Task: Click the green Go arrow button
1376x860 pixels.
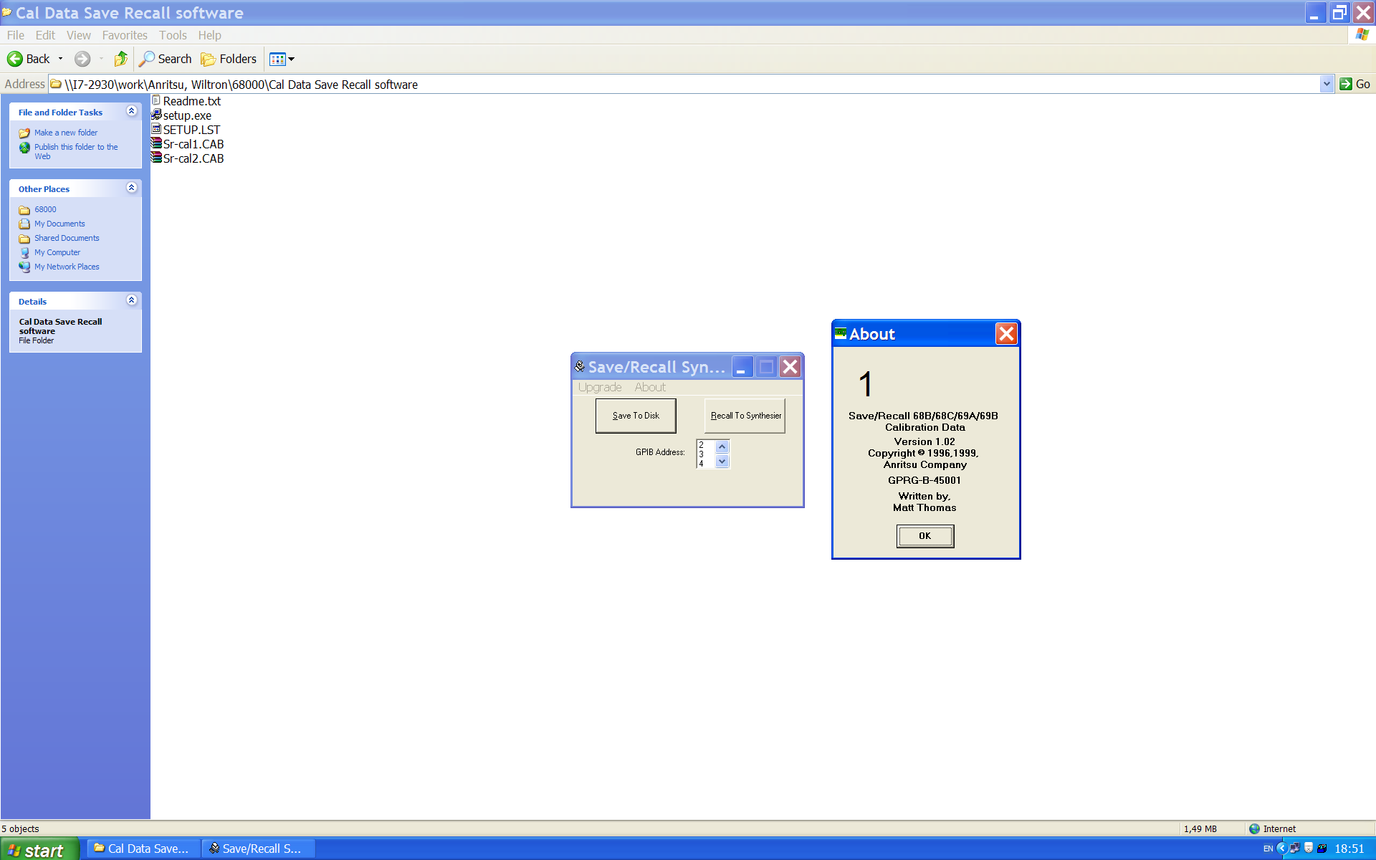Action: point(1347,84)
